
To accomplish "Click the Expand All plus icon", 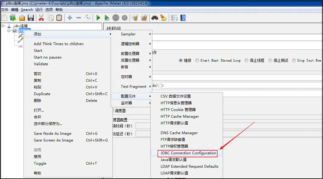I will pos(70,18).
